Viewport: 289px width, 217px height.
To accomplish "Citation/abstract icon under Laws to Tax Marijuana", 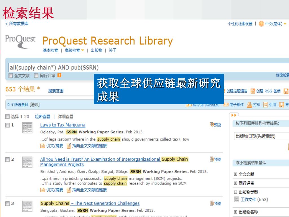I will tap(42, 146).
